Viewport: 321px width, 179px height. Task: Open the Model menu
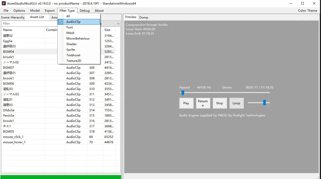tap(35, 10)
